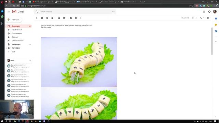Mark the email as unread
This screenshot has height=123, width=219.
click(59, 18)
